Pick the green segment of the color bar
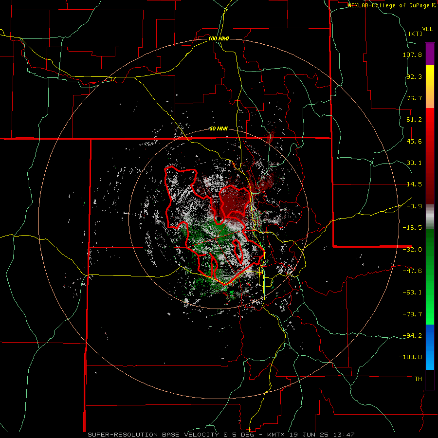 430,276
